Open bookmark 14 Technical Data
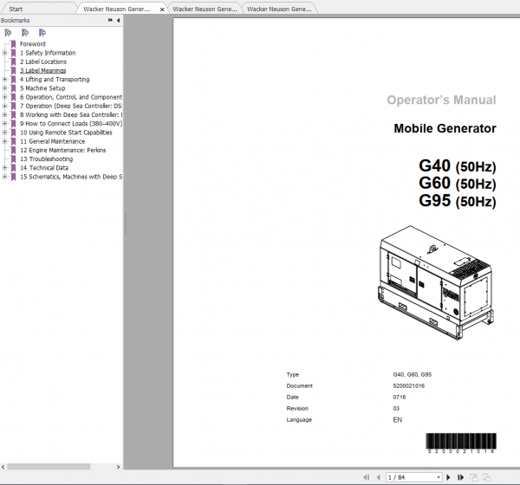Viewport: 520px width, 485px height. point(44,168)
